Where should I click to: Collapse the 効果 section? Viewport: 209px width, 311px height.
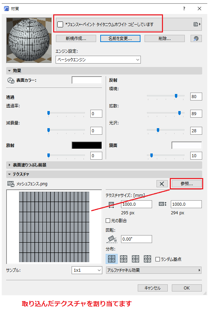click(x=9, y=71)
